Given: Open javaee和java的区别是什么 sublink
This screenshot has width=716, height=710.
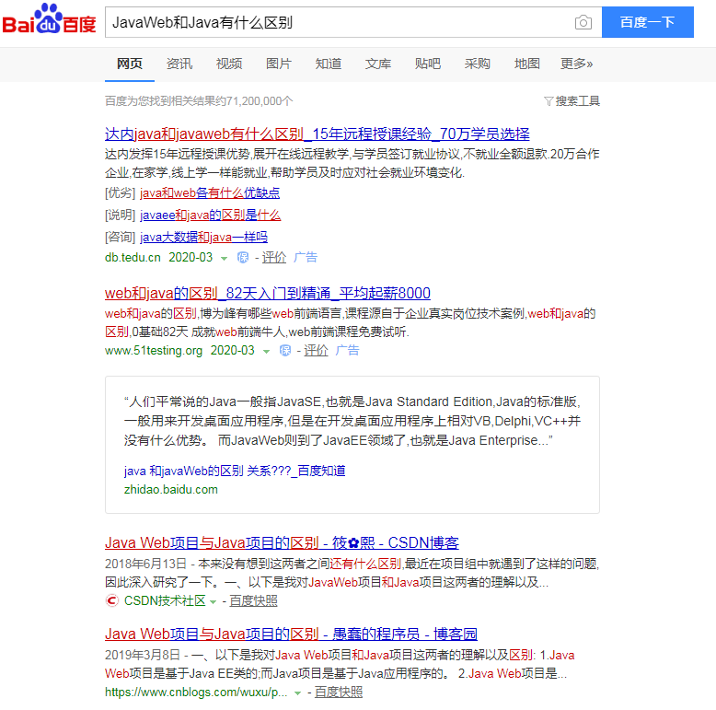Looking at the screenshot, I should [210, 215].
